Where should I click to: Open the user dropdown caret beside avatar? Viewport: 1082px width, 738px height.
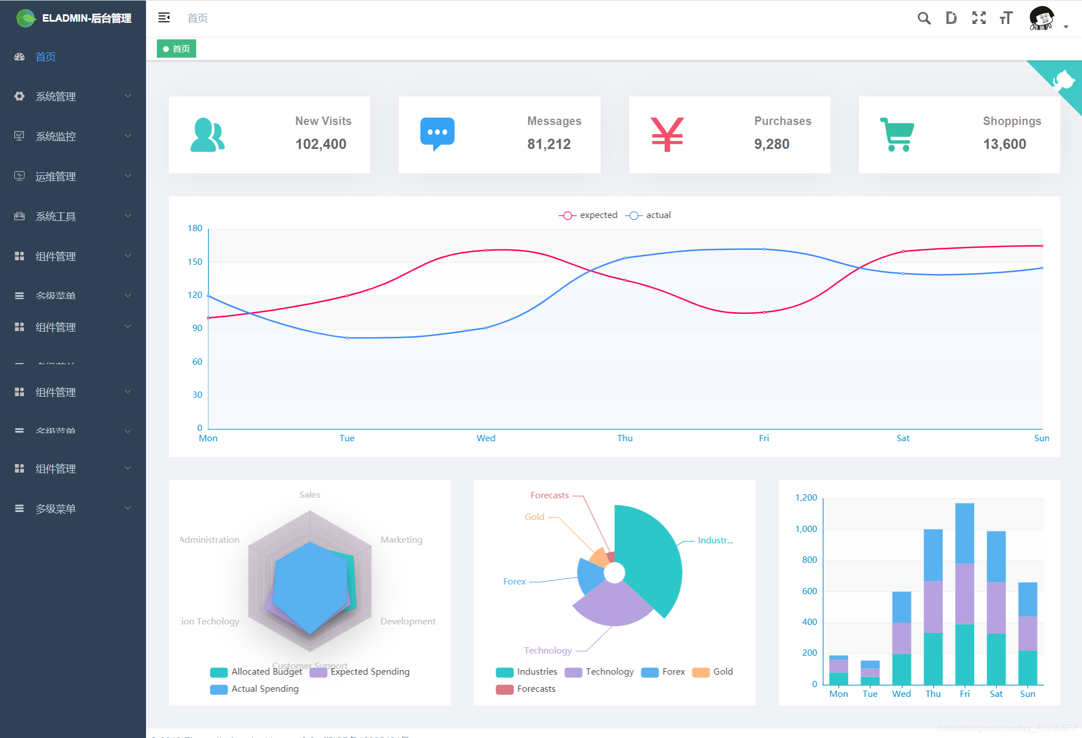(x=1065, y=27)
